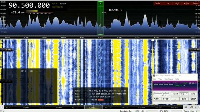Click the 90.500.000 frequency display
The height and width of the screenshot is (112, 200).
29,5
